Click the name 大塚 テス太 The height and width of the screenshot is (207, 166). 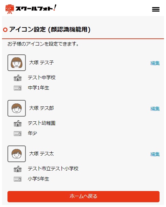click(41, 154)
